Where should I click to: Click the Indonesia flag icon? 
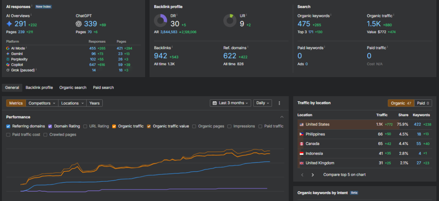(x=301, y=153)
